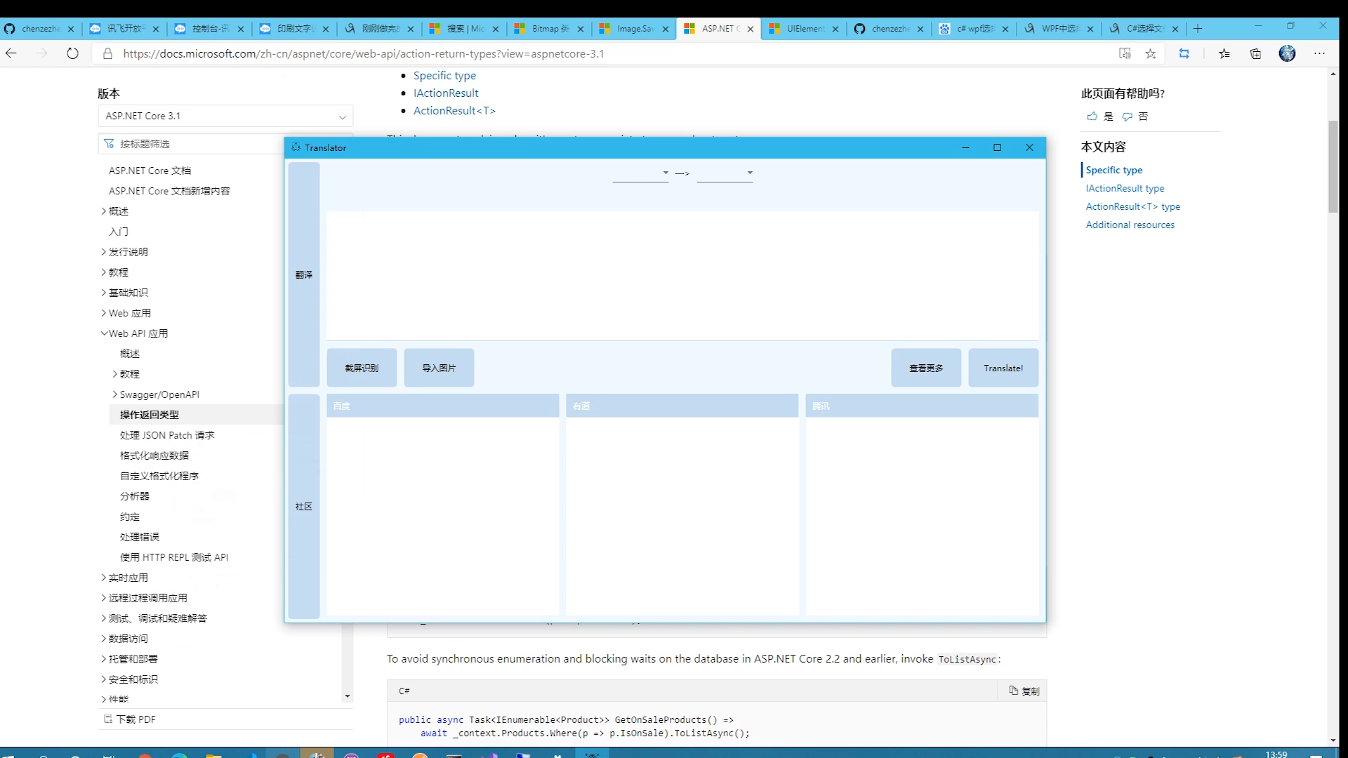Image resolution: width=1348 pixels, height=758 pixels.
Task: Click the 截屏识别 button
Action: [362, 368]
